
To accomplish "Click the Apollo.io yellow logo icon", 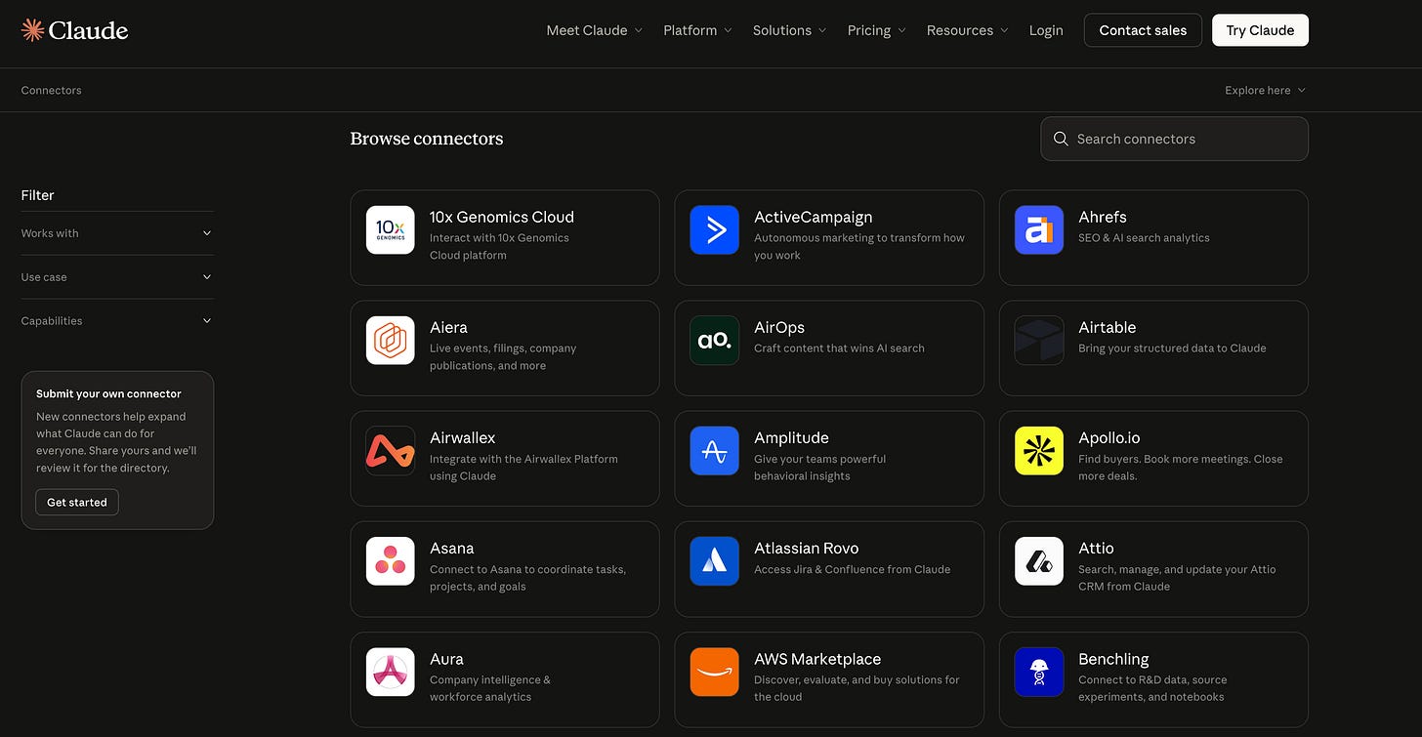I will click(x=1038, y=450).
